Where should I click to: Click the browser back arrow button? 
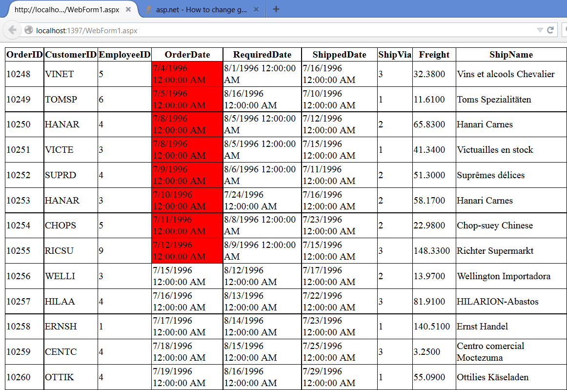coord(12,30)
